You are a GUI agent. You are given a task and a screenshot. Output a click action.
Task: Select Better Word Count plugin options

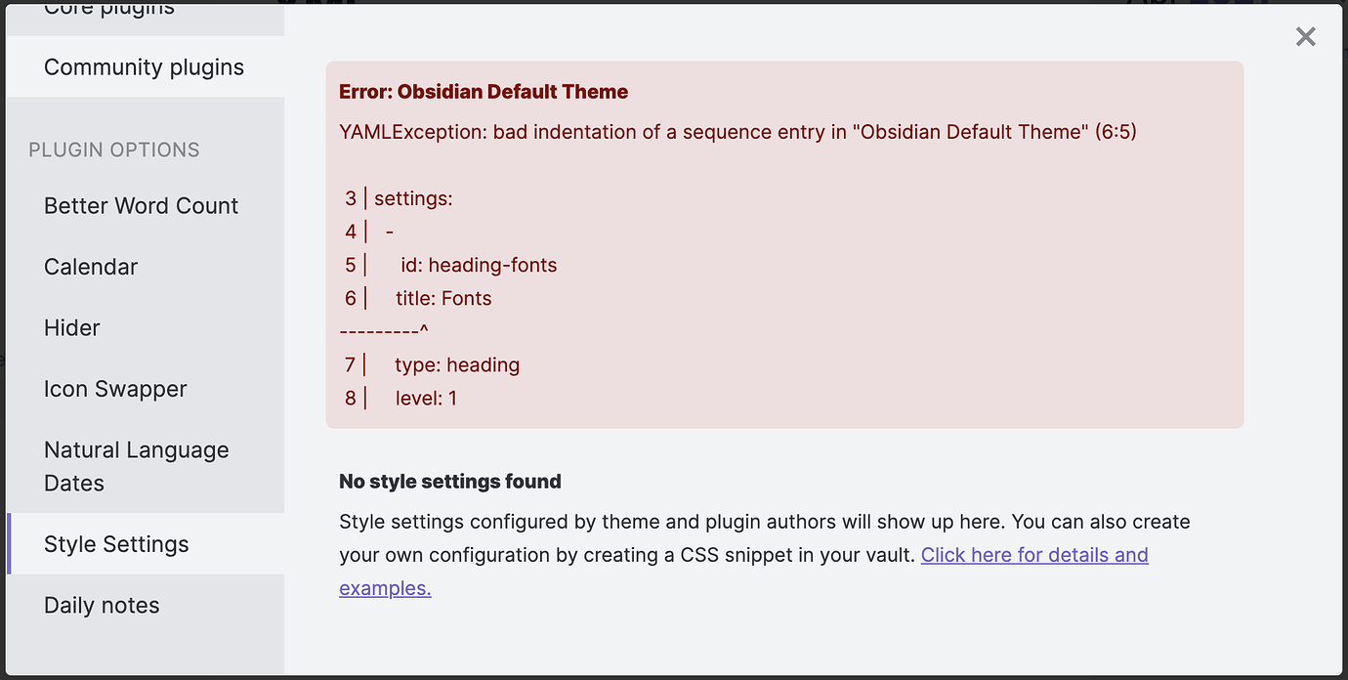[x=141, y=205]
